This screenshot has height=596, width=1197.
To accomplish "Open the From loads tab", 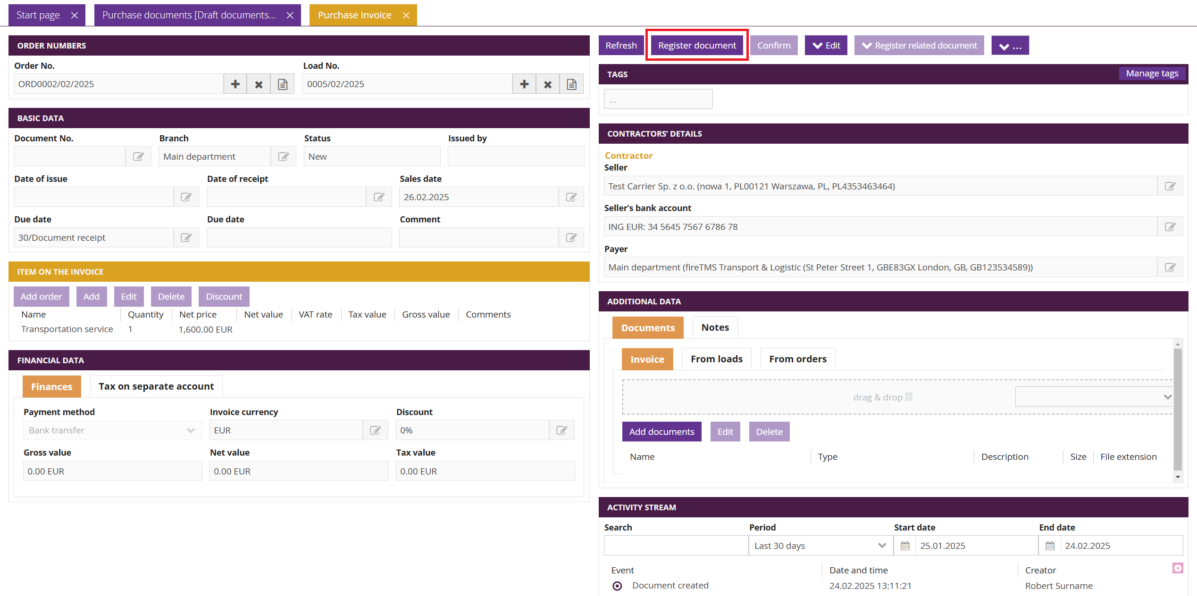I will point(716,359).
